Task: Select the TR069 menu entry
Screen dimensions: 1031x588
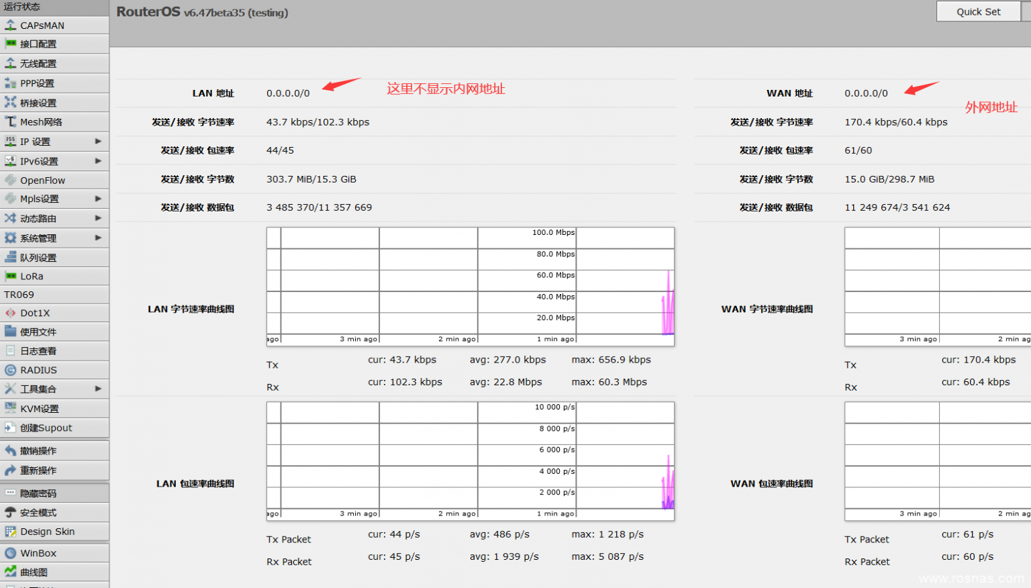Action: tap(19, 295)
